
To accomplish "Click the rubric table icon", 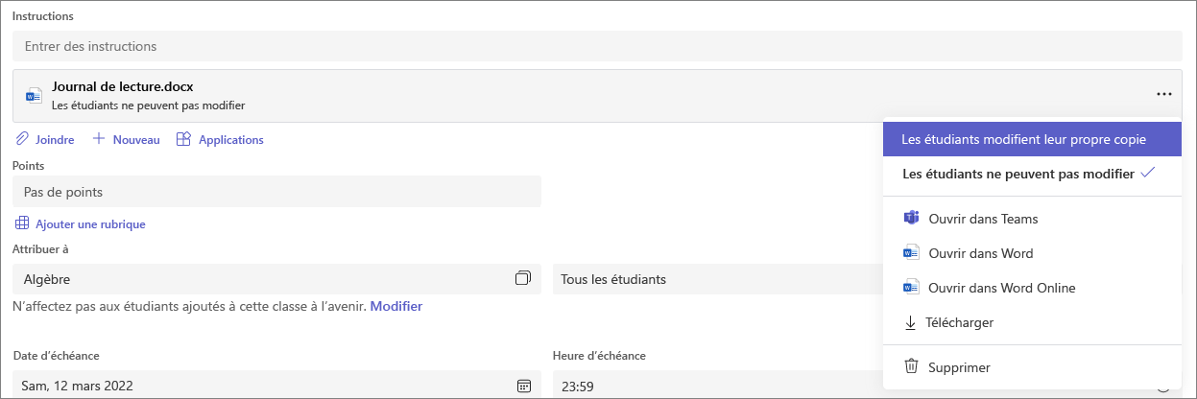I will 22,223.
